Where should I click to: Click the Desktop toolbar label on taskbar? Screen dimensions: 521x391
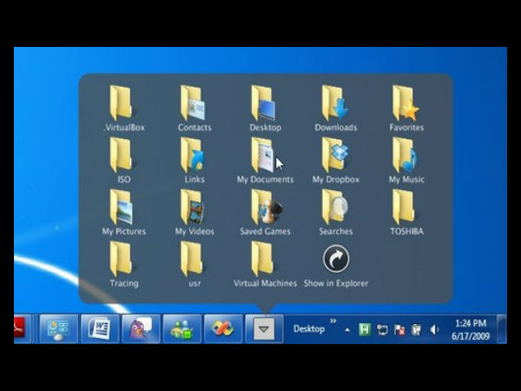pyautogui.click(x=308, y=329)
